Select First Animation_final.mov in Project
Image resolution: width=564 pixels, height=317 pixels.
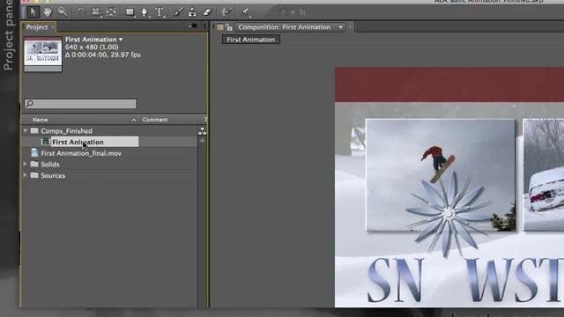tap(109, 153)
